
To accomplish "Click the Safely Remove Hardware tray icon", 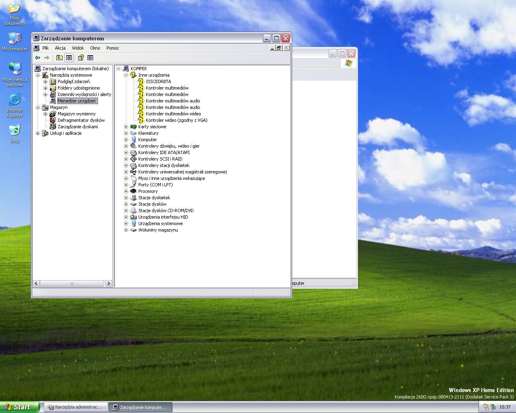I will pos(493,407).
